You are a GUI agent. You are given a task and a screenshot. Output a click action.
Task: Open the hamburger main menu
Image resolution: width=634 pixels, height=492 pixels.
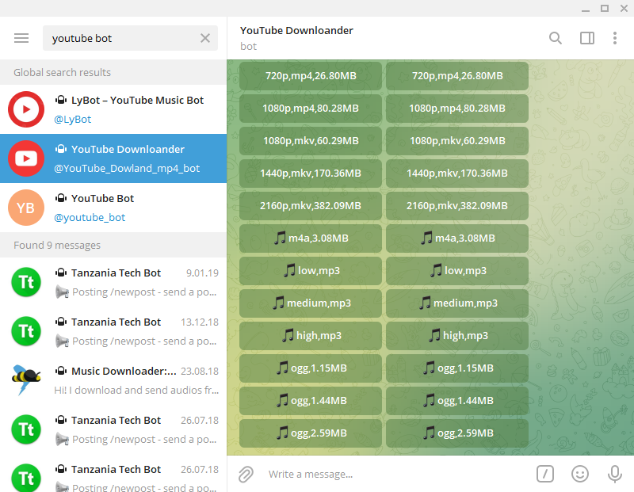pyautogui.click(x=21, y=38)
